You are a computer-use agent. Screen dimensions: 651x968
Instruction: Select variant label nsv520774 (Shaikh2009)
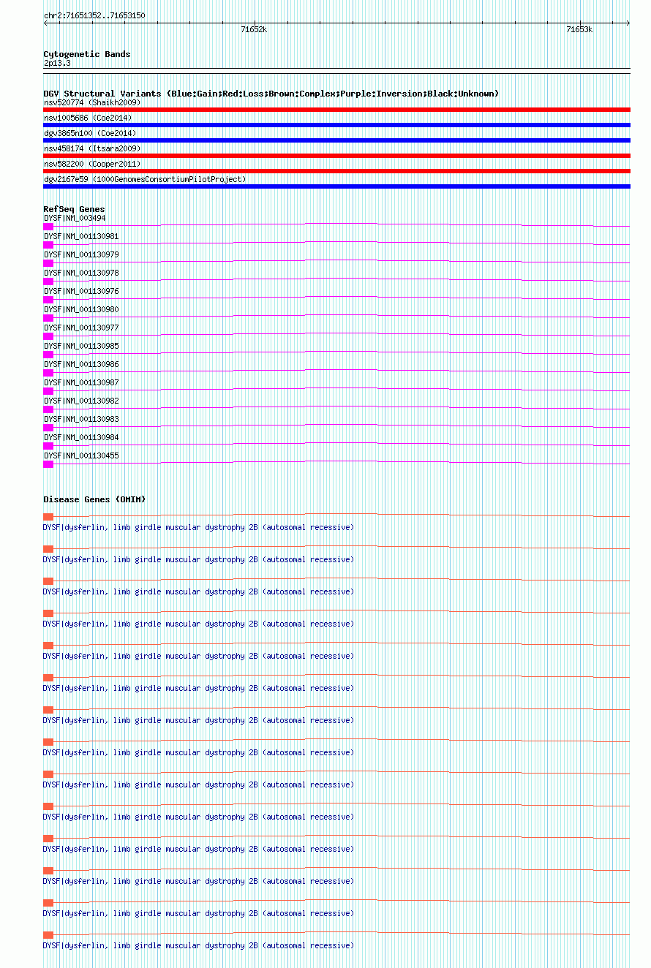pyautogui.click(x=92, y=102)
